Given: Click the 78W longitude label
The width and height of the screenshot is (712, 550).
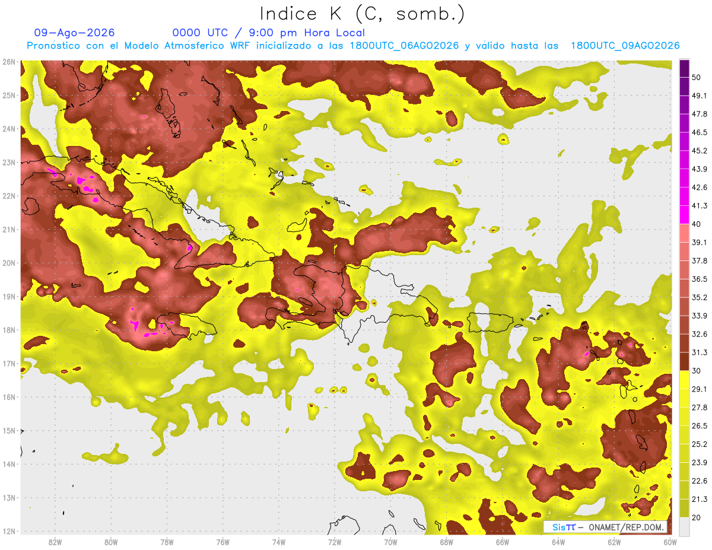Looking at the screenshot, I should coord(167,542).
